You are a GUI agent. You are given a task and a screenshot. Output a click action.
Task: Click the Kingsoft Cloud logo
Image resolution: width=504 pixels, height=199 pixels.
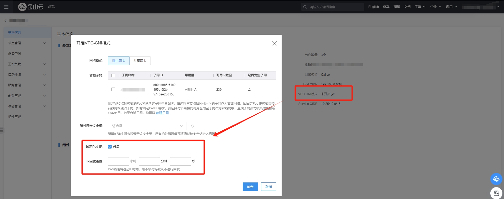point(30,7)
